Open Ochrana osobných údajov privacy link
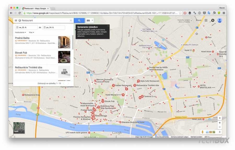235x150 pixels. tap(180, 137)
